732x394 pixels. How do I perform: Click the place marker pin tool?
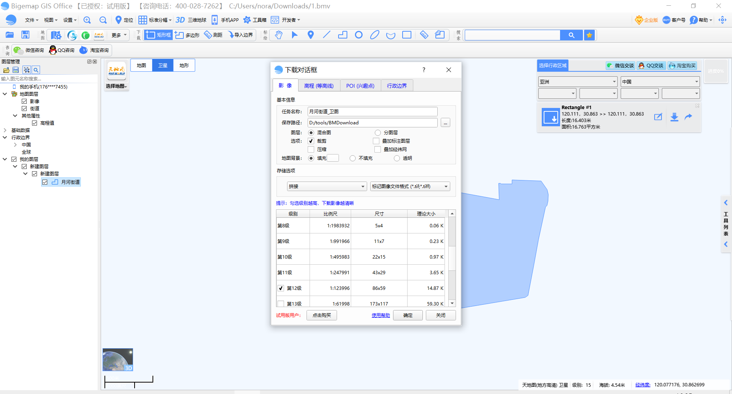311,35
